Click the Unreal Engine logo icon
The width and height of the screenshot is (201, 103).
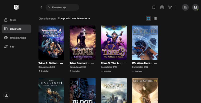[6, 38]
